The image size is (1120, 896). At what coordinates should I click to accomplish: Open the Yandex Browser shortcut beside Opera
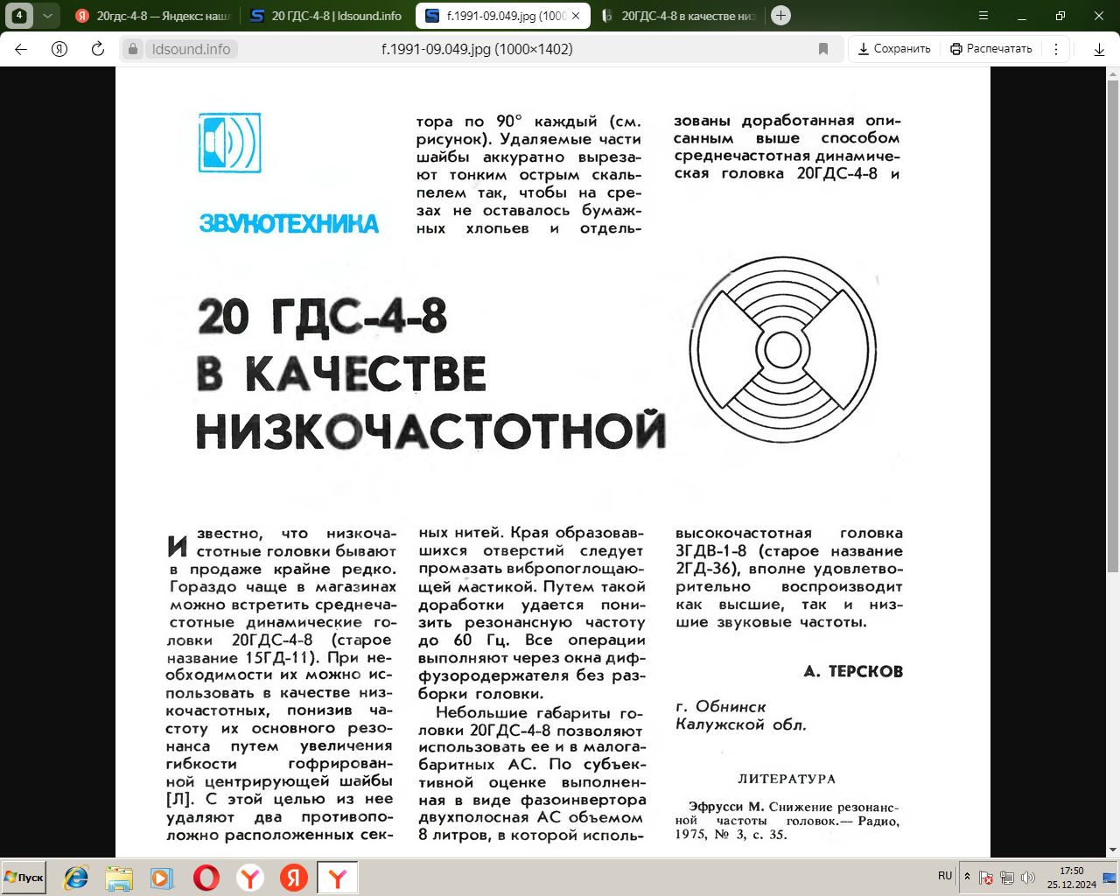point(250,878)
